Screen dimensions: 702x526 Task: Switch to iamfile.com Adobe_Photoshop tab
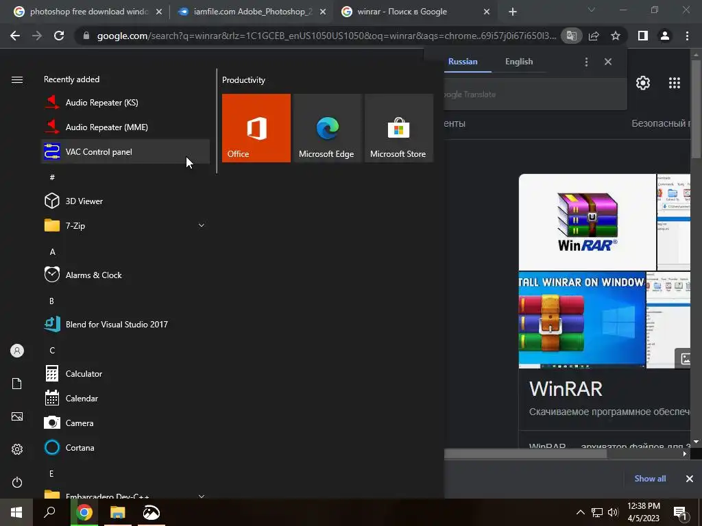click(253, 12)
